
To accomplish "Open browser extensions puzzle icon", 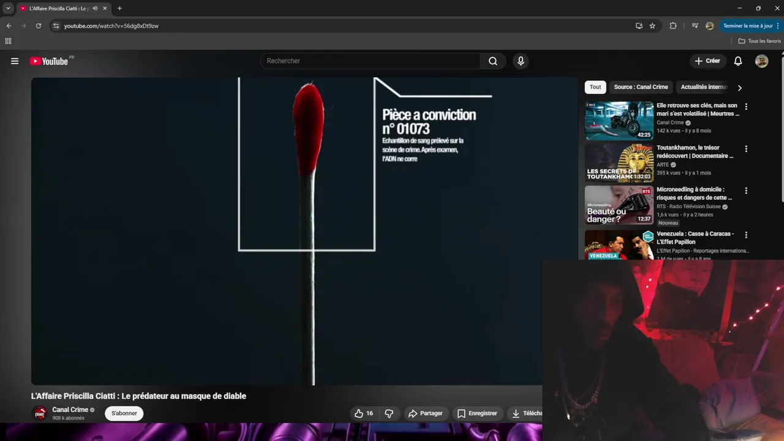I will pyautogui.click(x=673, y=26).
